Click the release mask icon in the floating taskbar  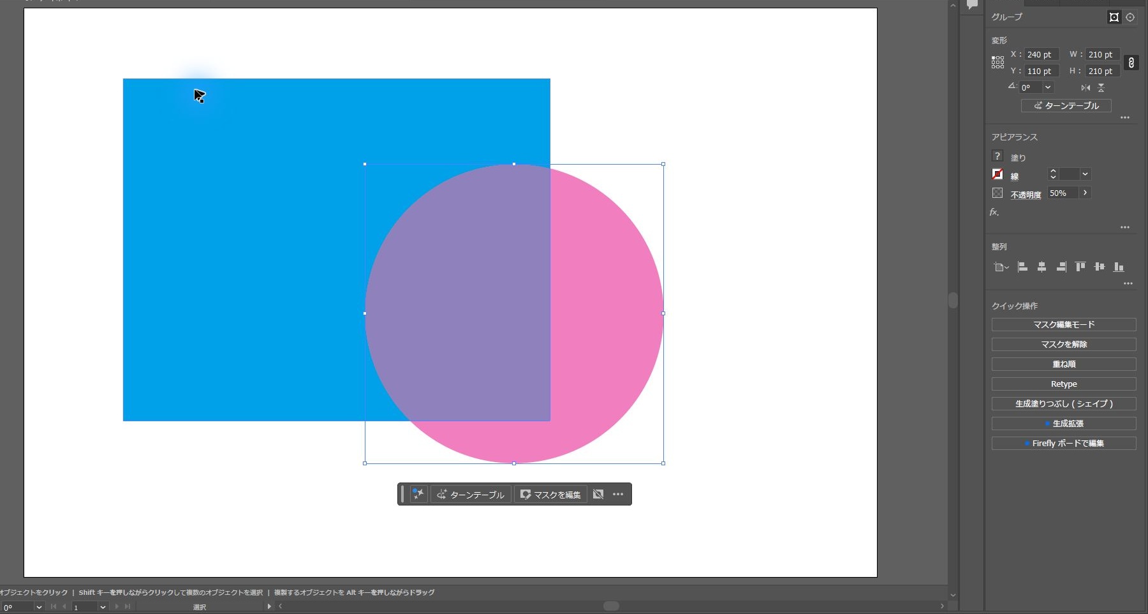pos(598,495)
